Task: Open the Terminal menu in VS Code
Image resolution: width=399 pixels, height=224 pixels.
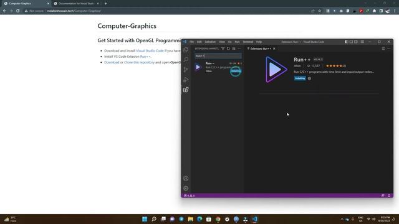Action: (x=248, y=42)
